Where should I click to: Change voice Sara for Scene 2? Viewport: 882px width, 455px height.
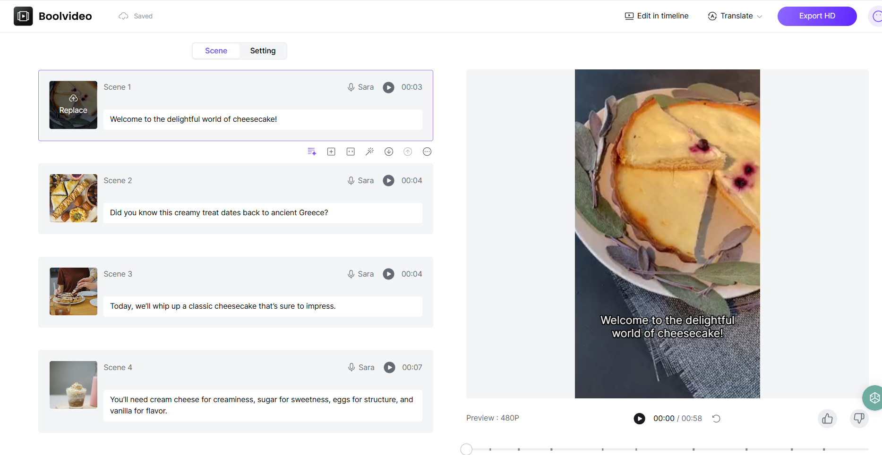361,181
